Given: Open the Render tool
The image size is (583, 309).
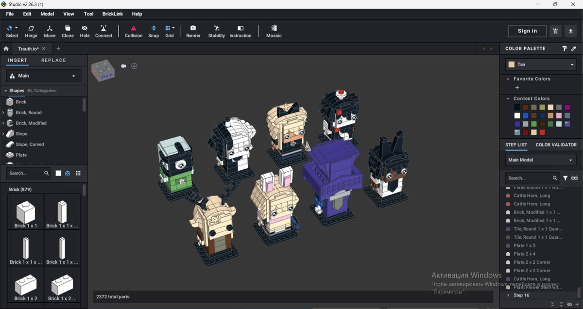Looking at the screenshot, I should pyautogui.click(x=193, y=32).
